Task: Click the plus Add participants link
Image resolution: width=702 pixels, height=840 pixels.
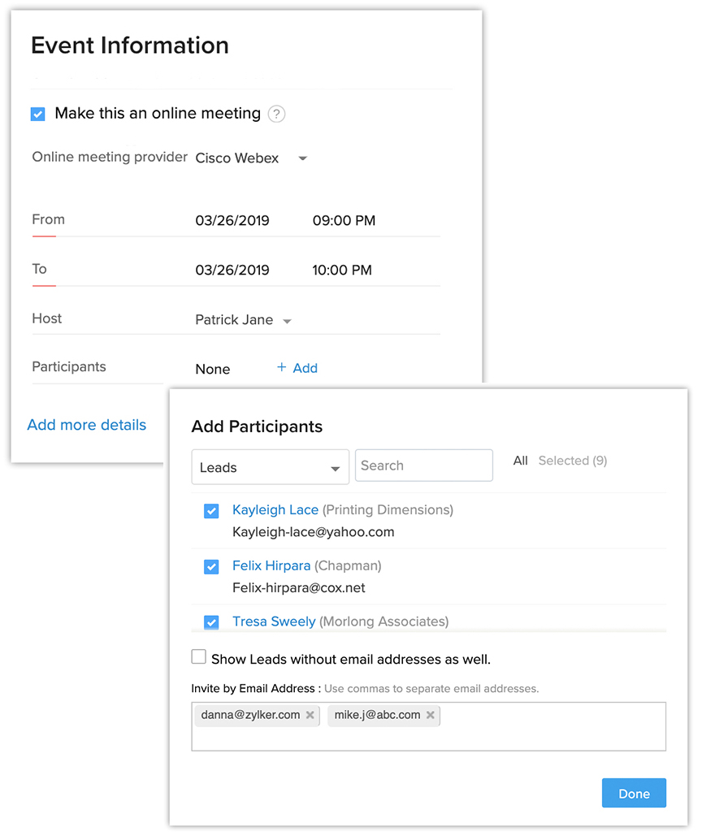Action: [x=297, y=368]
